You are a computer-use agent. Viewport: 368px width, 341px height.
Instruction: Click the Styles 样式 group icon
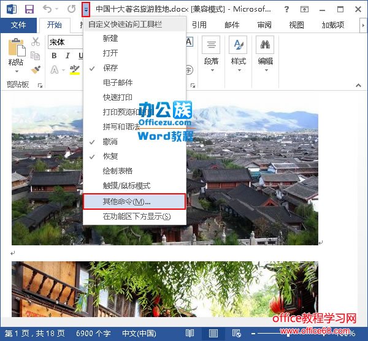(238, 45)
